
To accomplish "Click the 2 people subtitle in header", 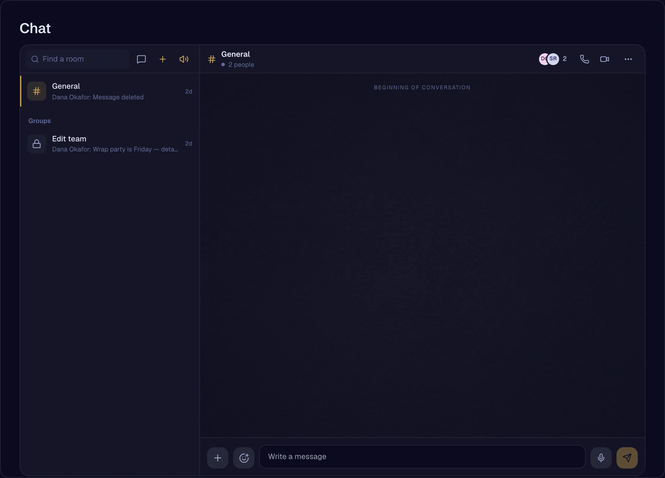I will coord(241,64).
